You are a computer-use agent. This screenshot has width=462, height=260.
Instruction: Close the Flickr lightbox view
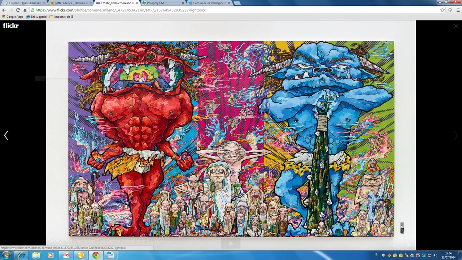pyautogui.click(x=456, y=26)
